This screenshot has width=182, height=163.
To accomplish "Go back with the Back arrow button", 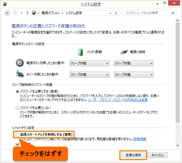I will (x=7, y=13).
